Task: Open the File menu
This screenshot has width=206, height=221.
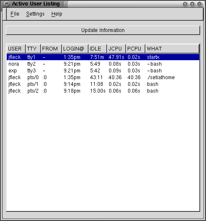Action: pos(15,14)
